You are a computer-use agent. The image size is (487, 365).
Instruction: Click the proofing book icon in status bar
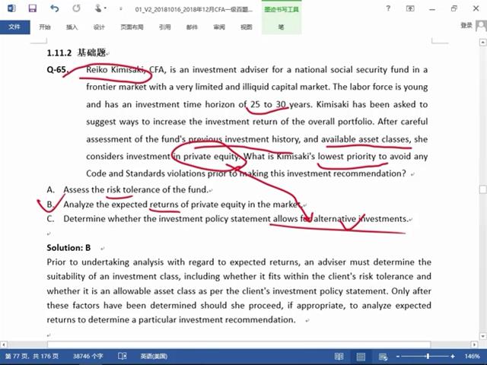pyautogui.click(x=123, y=357)
